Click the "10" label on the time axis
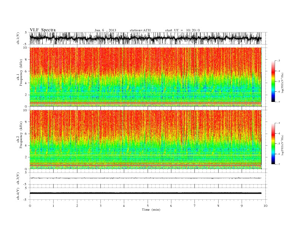This screenshot has height=231, width=299. 265,206
